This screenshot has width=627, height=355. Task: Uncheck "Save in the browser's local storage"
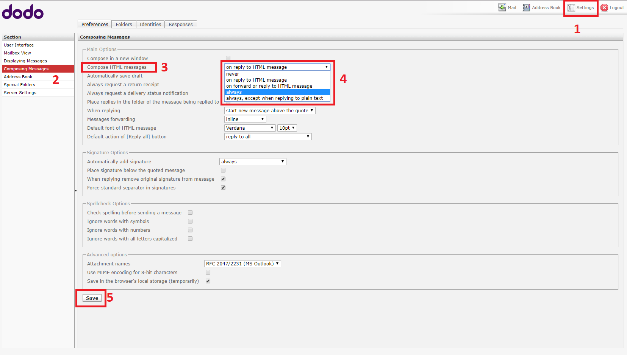coord(208,281)
